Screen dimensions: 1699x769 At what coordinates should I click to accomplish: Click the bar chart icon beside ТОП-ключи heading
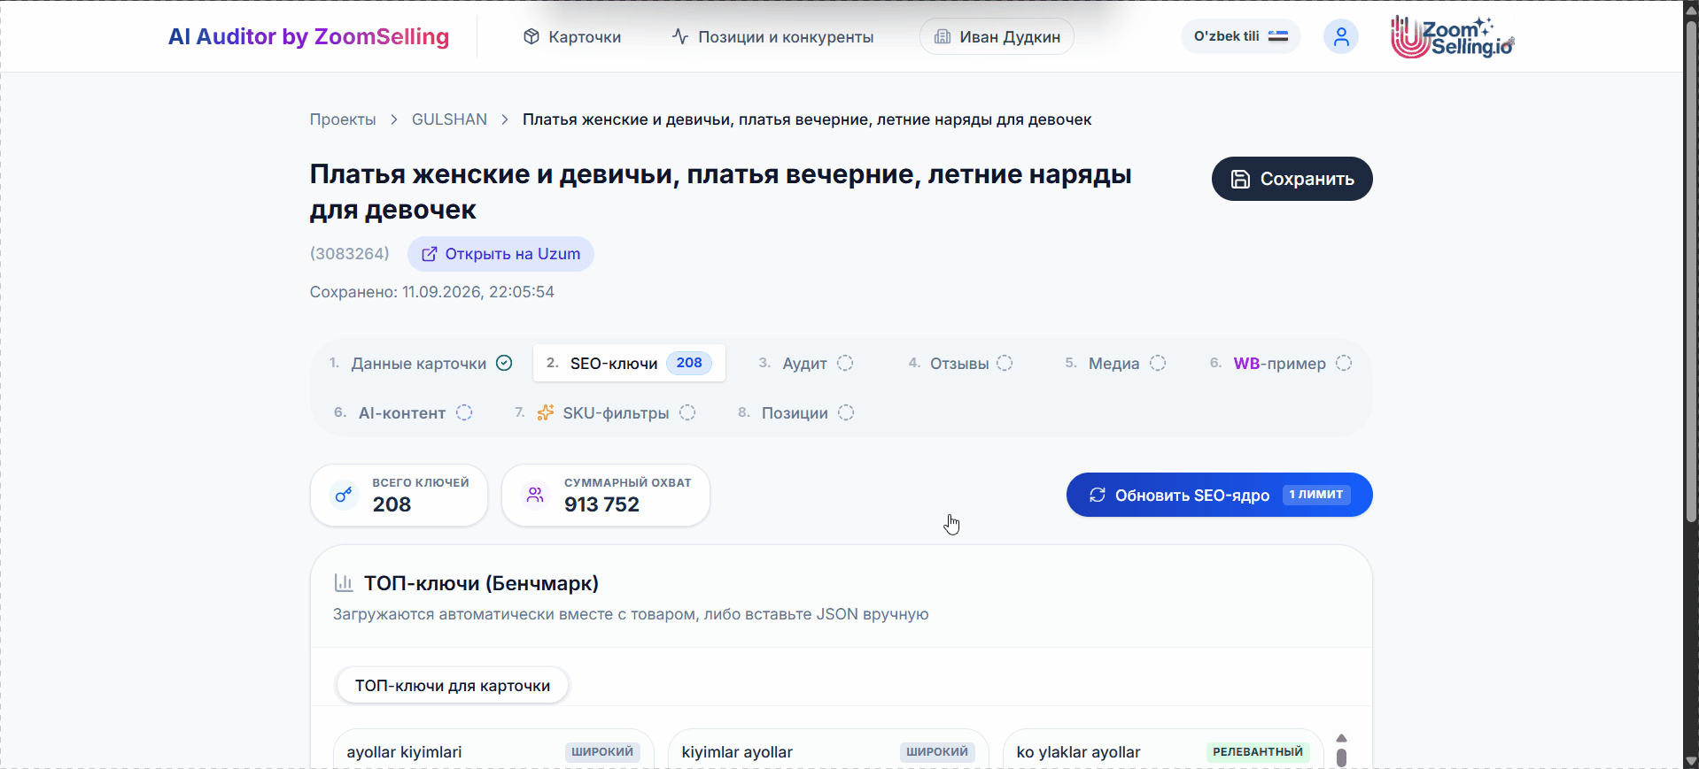[344, 583]
